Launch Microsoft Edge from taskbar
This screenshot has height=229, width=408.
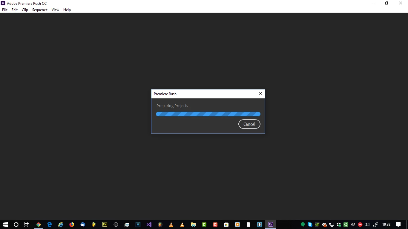(50, 225)
